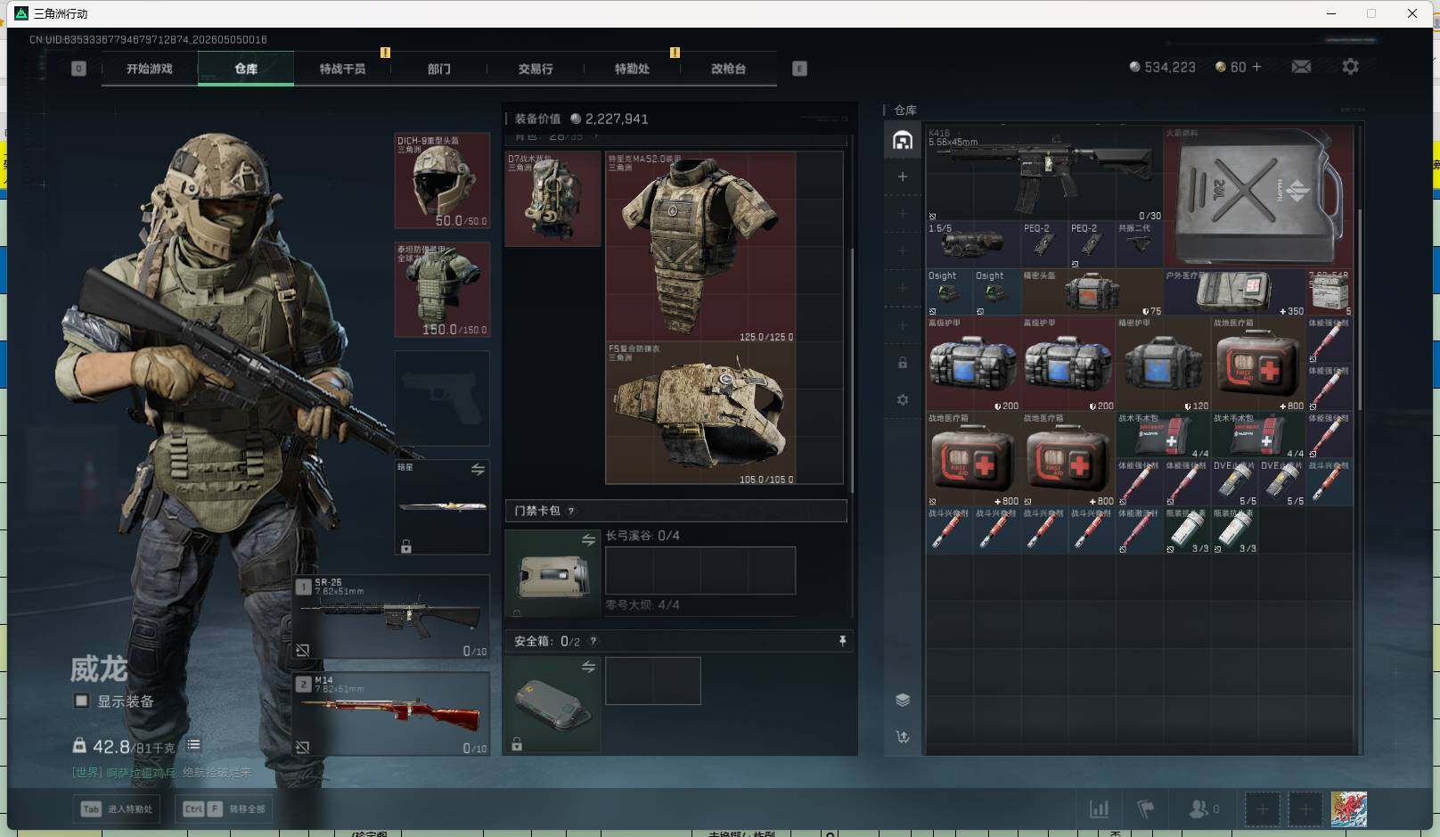The image size is (1440, 837).
Task: Click the corner icon in the M14 slot
Action: [303, 748]
